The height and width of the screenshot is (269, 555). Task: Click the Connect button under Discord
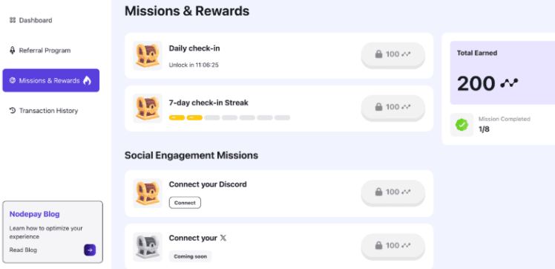(x=185, y=203)
